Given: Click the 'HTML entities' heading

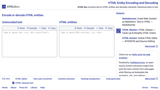Looking at the screenshot, I should (68, 22).
